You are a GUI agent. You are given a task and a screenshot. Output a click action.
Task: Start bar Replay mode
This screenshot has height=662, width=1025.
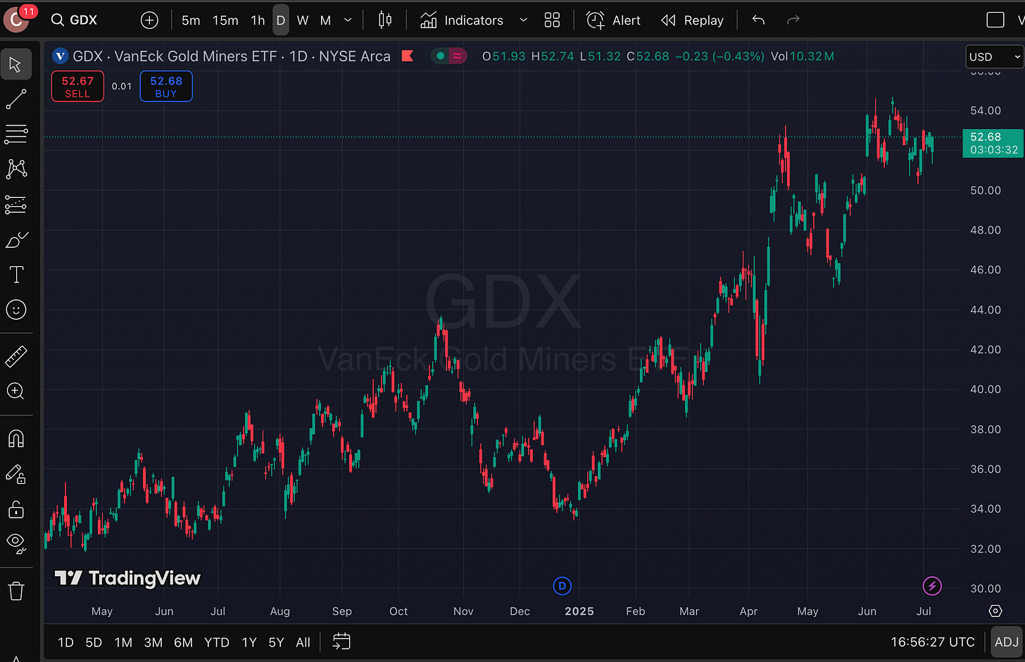(x=693, y=20)
